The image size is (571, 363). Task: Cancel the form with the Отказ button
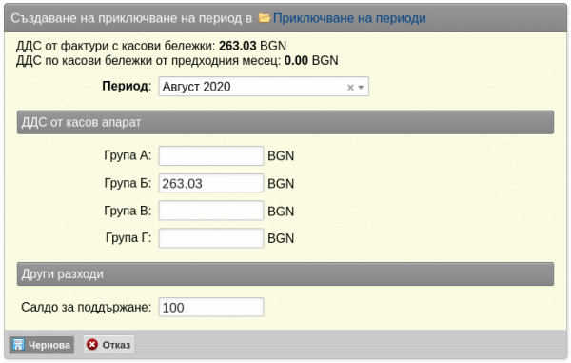tap(108, 344)
